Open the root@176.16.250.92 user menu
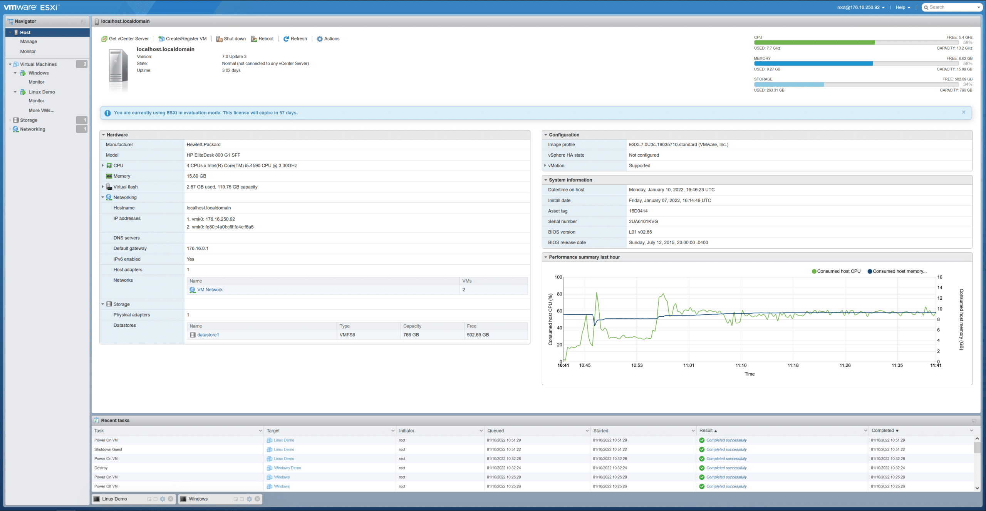986x511 pixels. [x=861, y=7]
